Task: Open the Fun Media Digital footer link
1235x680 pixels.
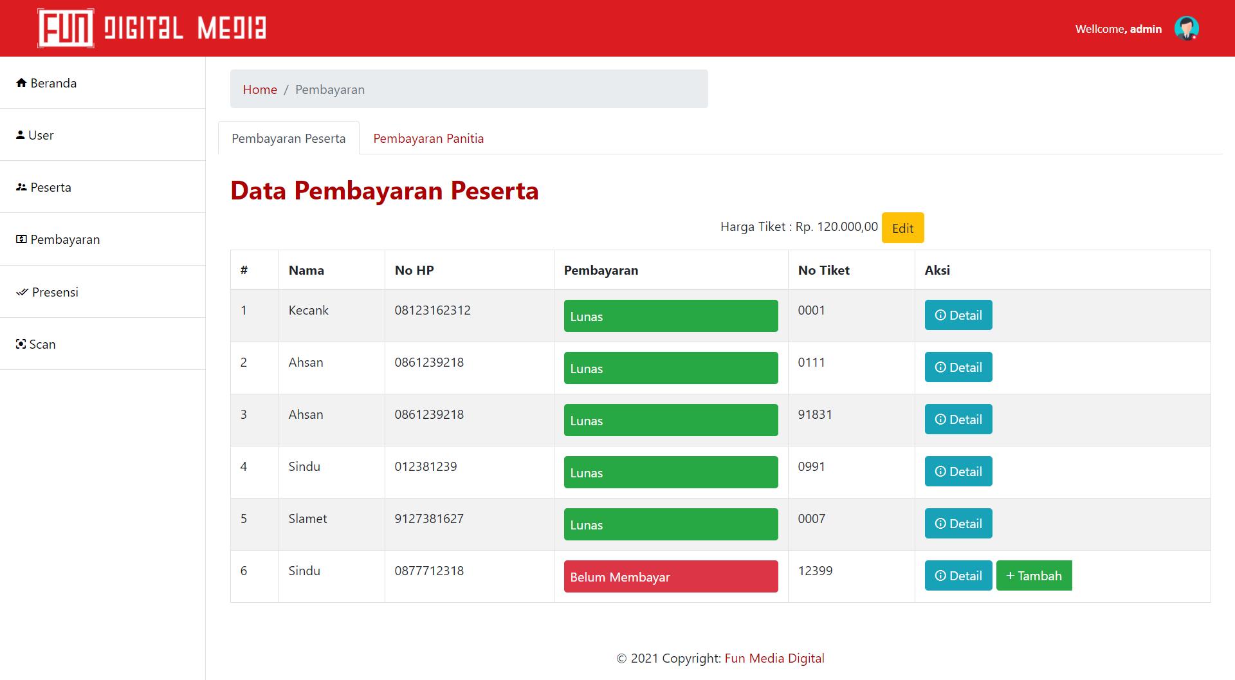Action: [x=774, y=658]
